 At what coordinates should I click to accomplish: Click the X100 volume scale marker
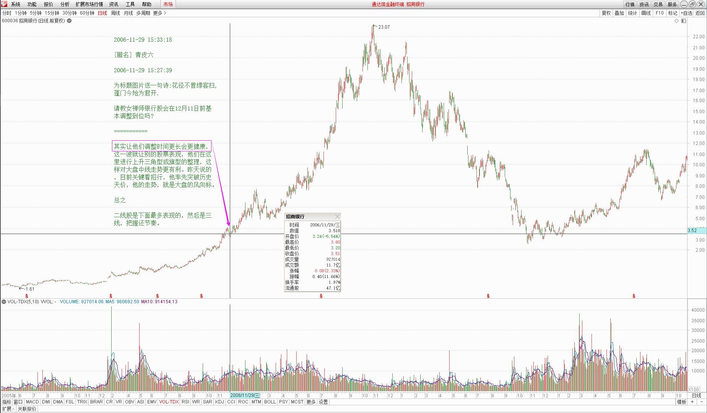694,389
